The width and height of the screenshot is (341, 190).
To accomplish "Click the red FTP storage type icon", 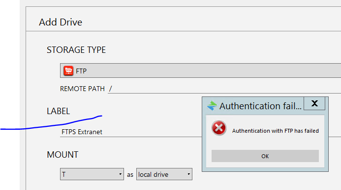I will pos(68,71).
